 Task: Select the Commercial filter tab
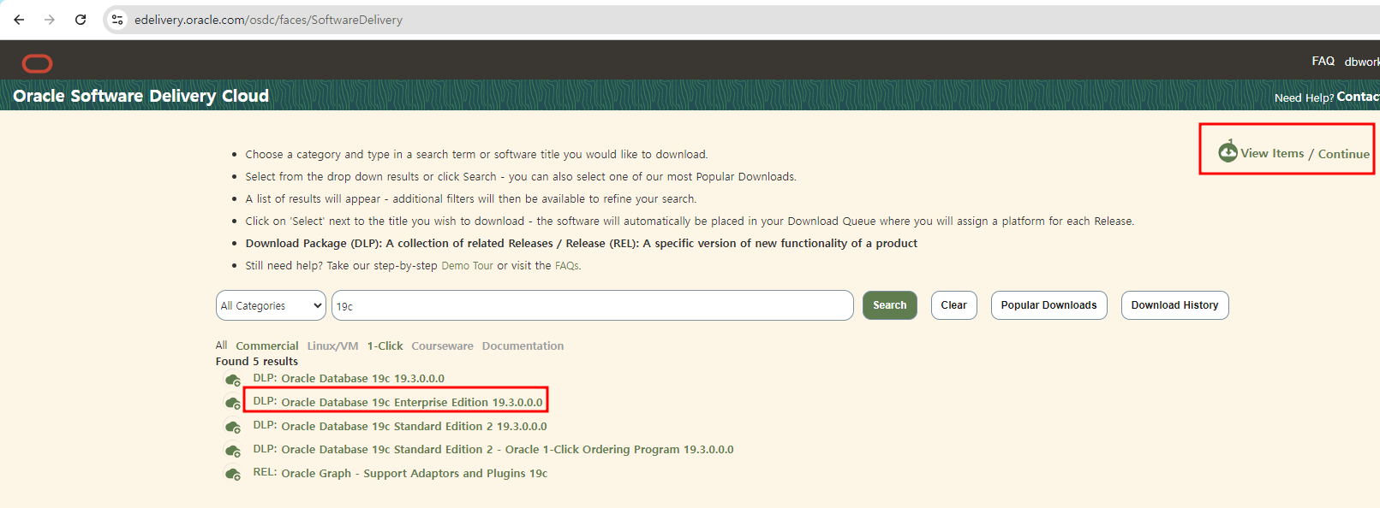pyautogui.click(x=267, y=346)
